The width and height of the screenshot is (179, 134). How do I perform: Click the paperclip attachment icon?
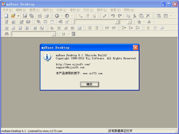pyautogui.click(x=148, y=28)
